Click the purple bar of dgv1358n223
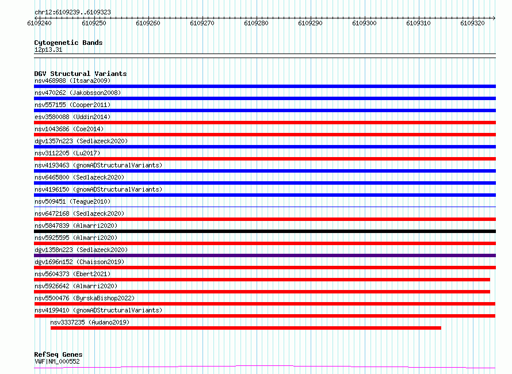 click(265, 255)
